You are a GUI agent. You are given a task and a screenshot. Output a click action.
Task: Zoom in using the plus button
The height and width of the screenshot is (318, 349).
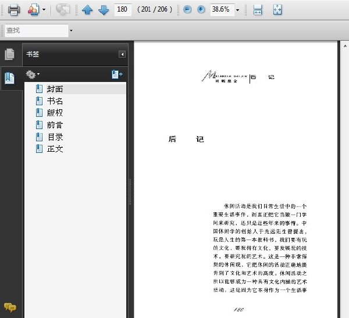coord(201,9)
